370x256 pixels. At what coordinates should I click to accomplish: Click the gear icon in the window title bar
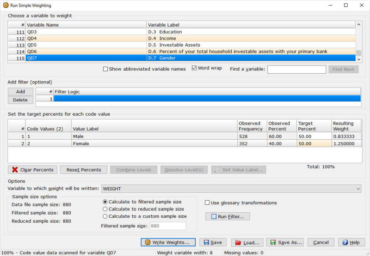coord(6,5)
